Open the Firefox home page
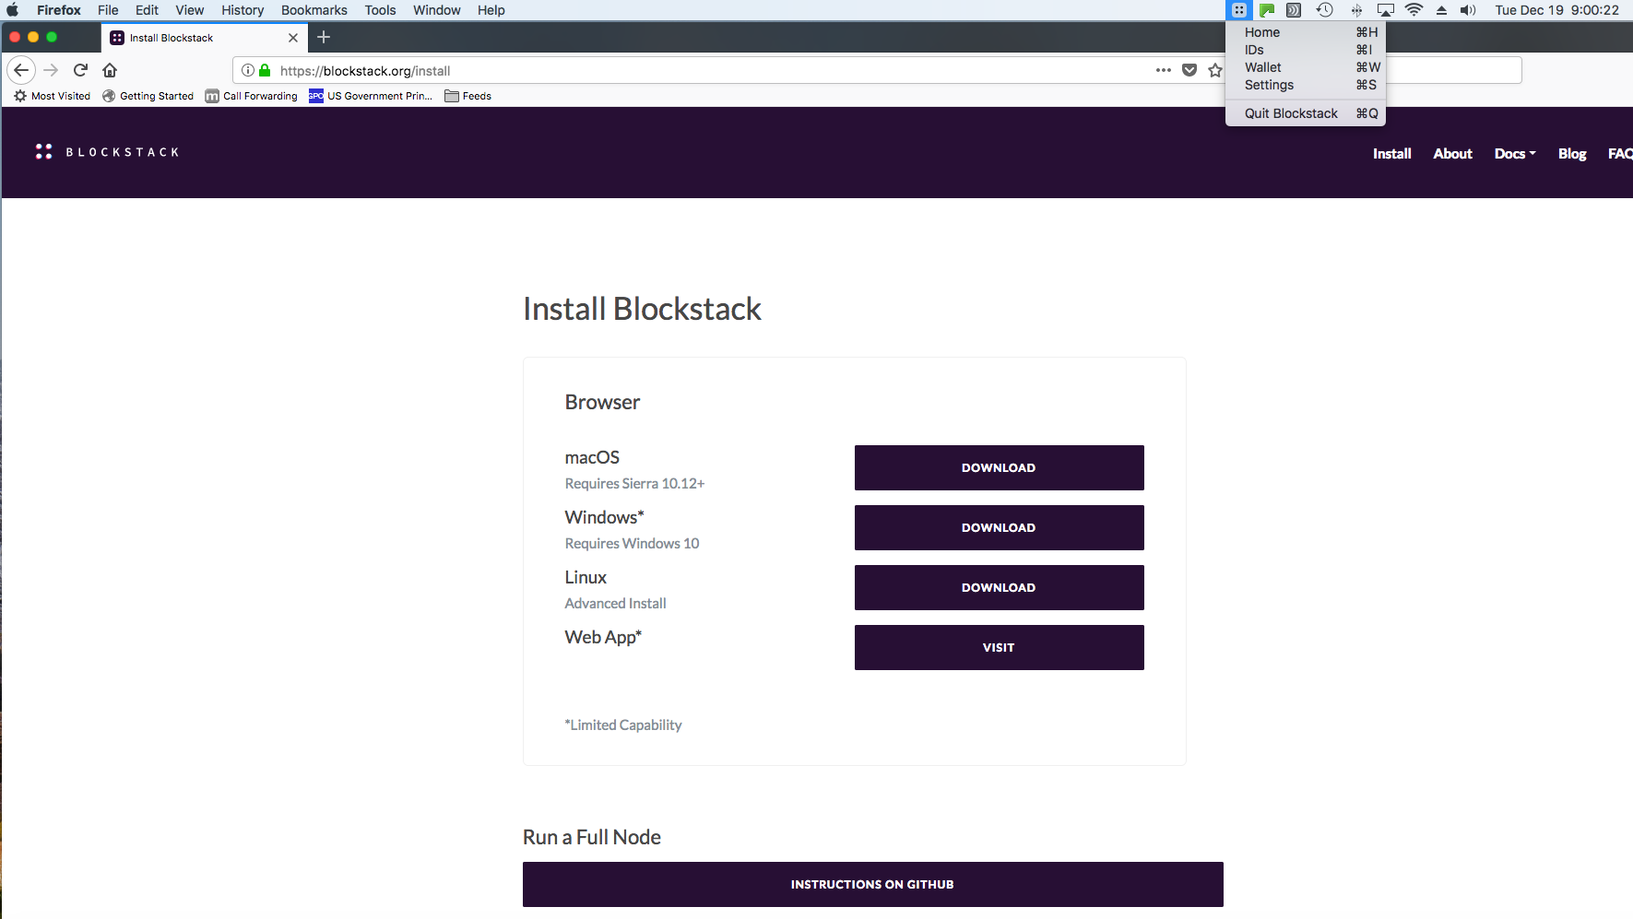 (110, 70)
